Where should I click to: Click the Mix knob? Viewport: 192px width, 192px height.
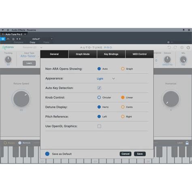coord(183,60)
